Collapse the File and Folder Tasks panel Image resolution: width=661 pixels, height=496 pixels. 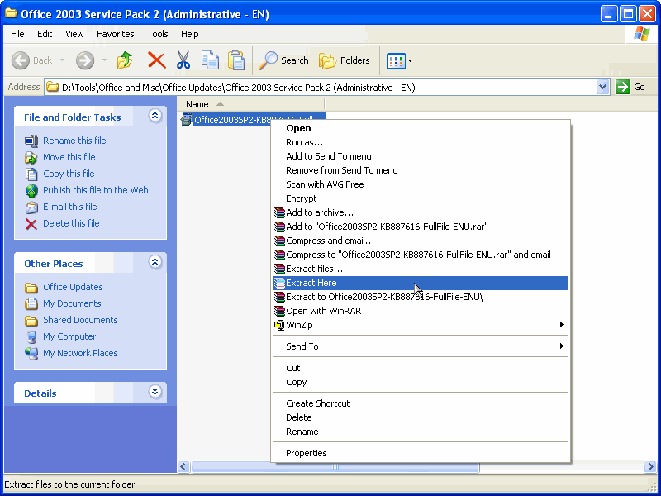[x=155, y=117]
